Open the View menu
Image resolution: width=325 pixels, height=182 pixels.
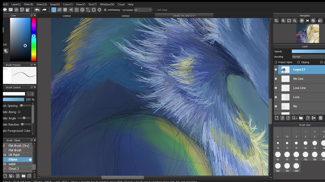click(80, 4)
